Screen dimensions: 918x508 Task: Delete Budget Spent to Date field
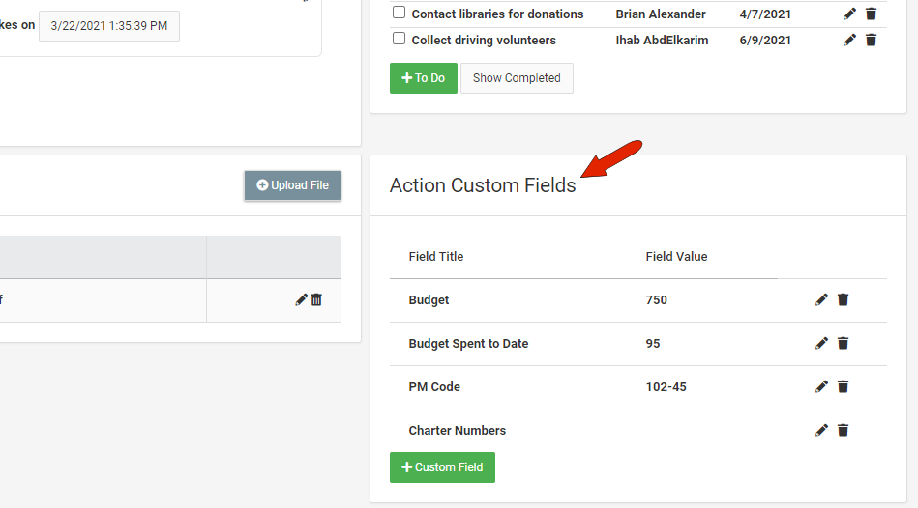pos(843,344)
